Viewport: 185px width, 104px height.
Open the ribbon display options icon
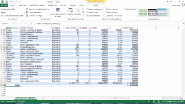[x=171, y=2]
